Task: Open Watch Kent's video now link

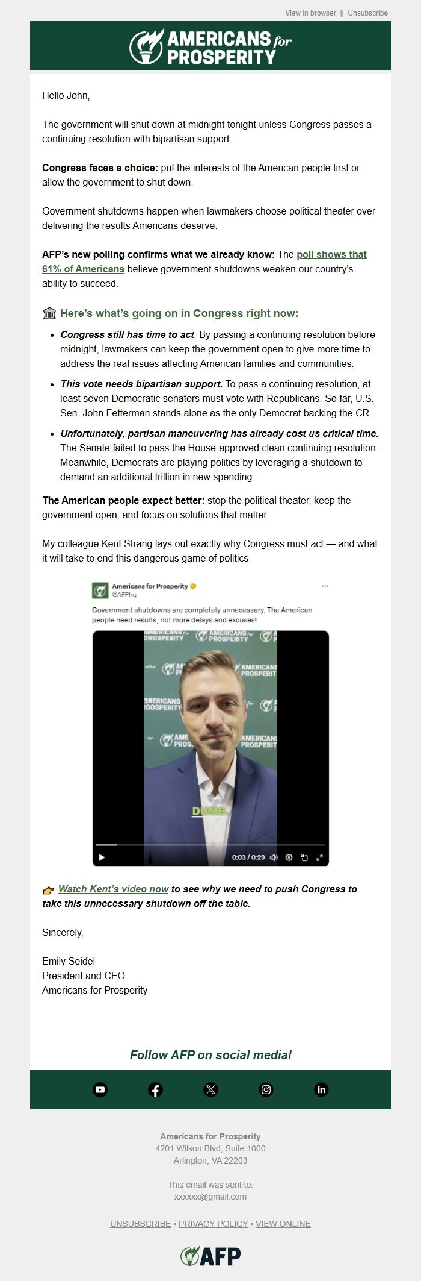Action: (x=113, y=889)
